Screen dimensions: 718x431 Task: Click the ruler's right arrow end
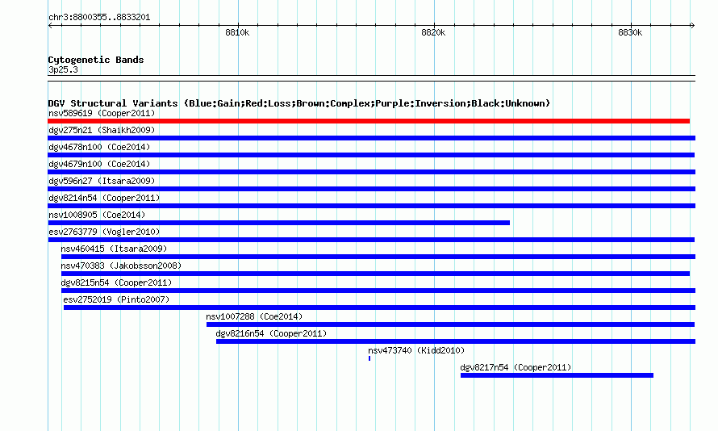click(692, 26)
